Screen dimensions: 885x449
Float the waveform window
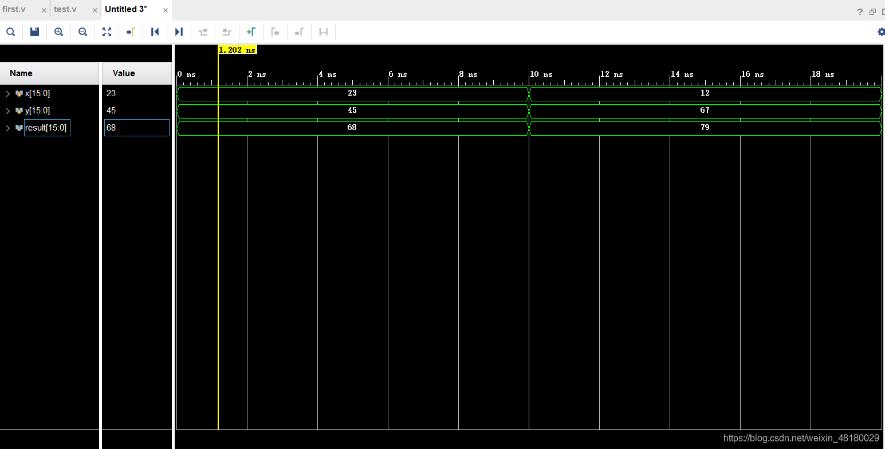click(873, 11)
